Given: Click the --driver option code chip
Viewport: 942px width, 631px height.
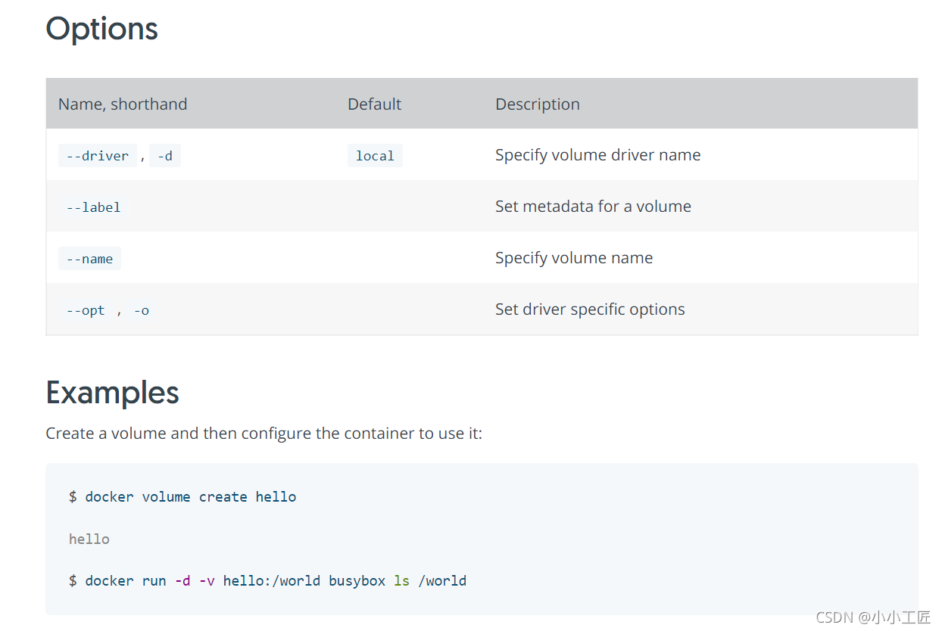Looking at the screenshot, I should tap(97, 156).
